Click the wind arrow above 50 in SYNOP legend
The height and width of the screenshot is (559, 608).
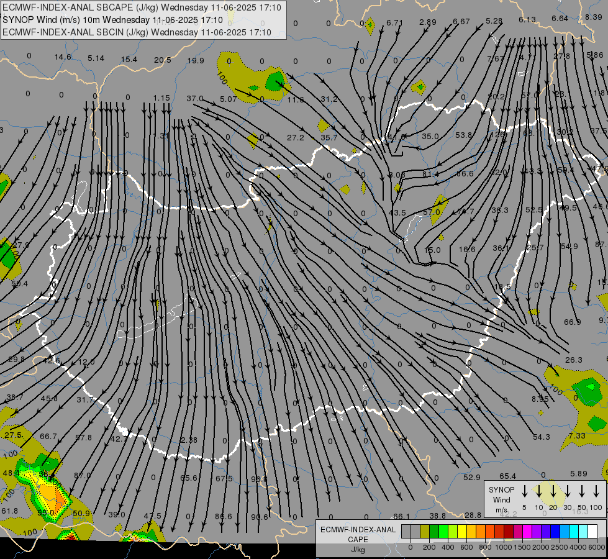click(582, 491)
